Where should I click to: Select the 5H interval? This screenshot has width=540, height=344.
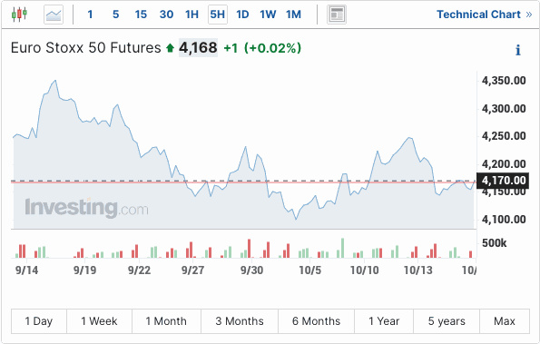point(218,15)
